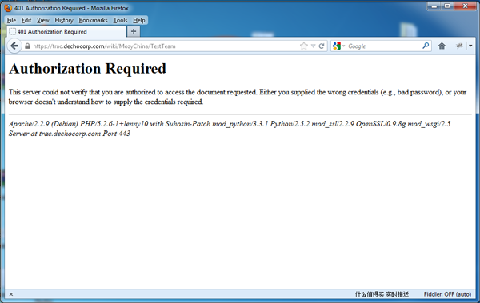Select the 401 Authorization Required tab
Screen dimensions: 480x303
point(66,31)
